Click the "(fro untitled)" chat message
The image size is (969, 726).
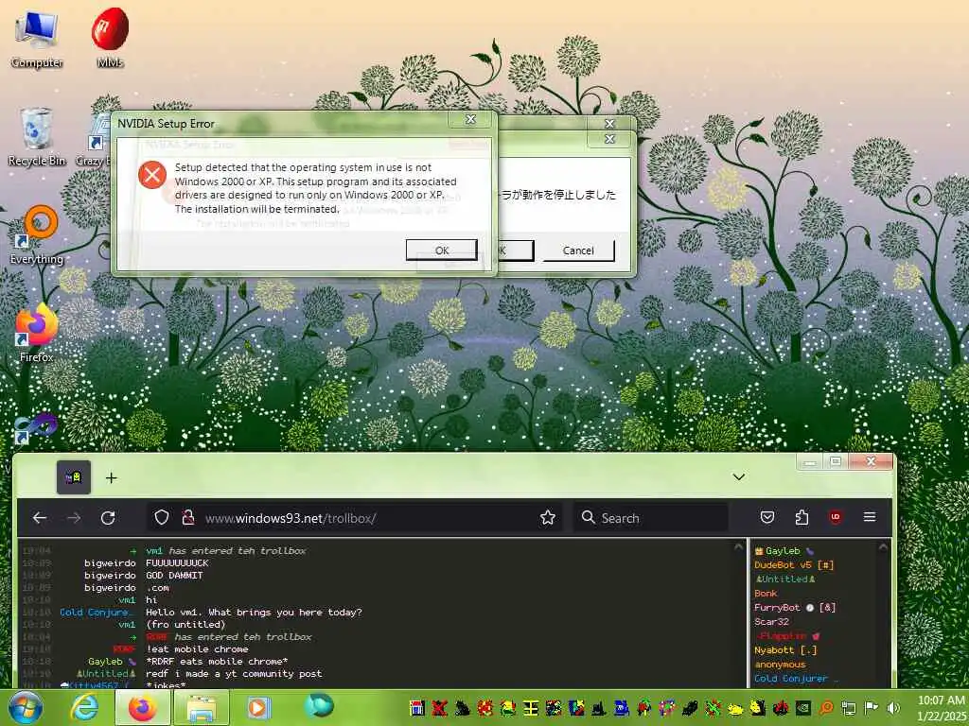tap(185, 625)
